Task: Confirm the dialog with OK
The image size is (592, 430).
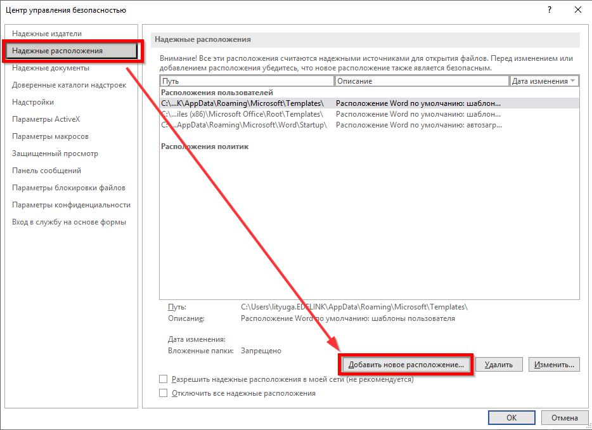Action: pos(512,417)
